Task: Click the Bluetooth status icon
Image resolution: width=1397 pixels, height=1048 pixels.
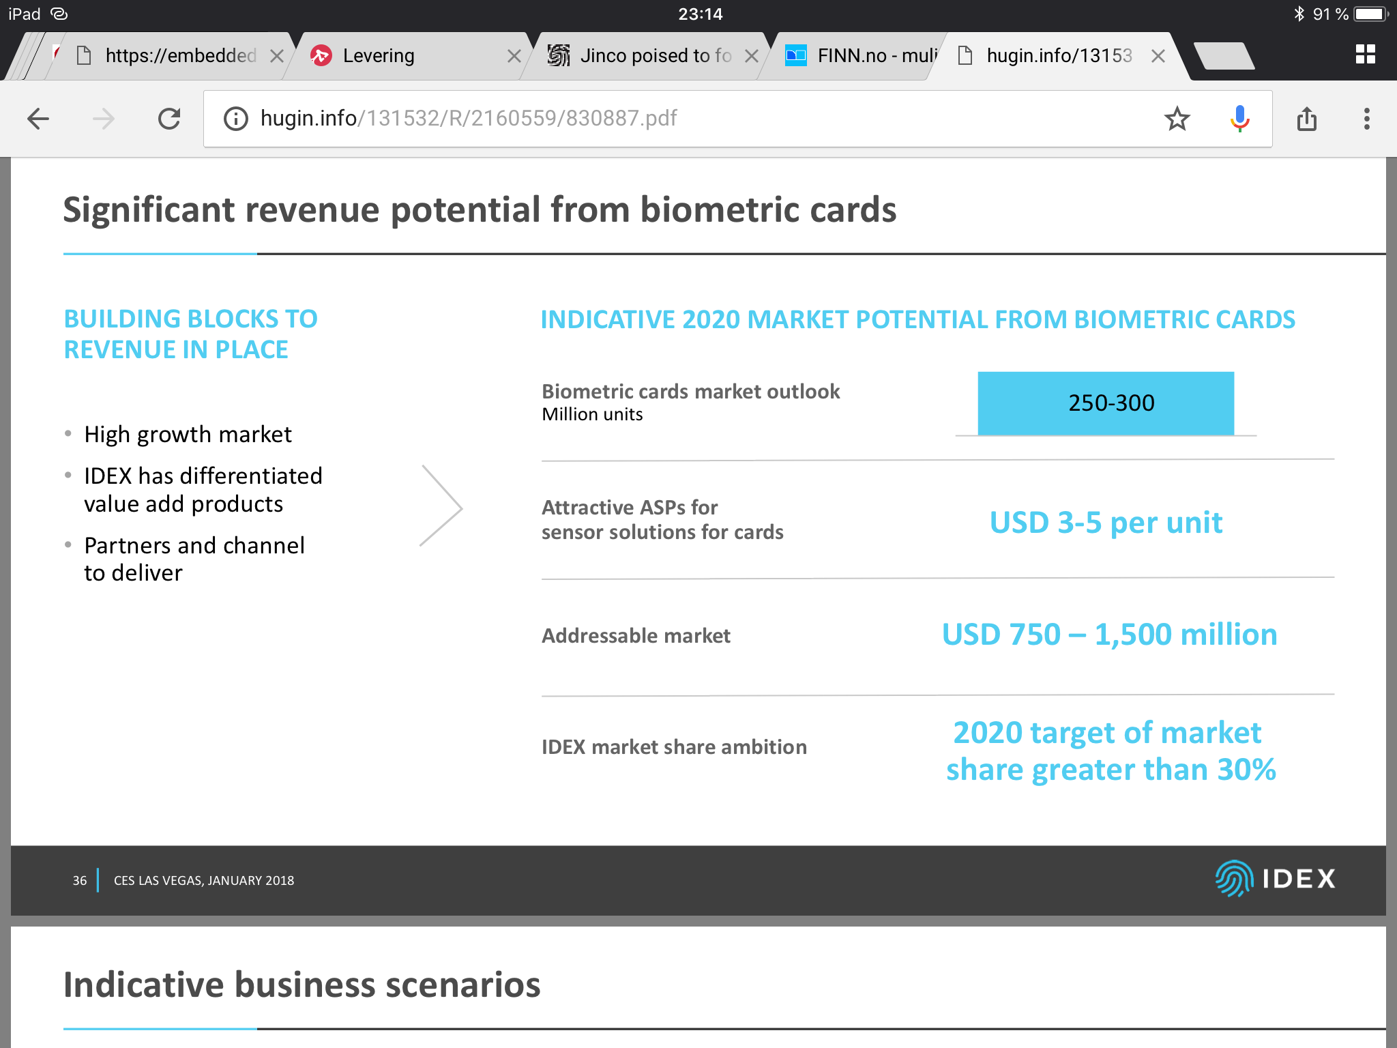Action: point(1299,14)
